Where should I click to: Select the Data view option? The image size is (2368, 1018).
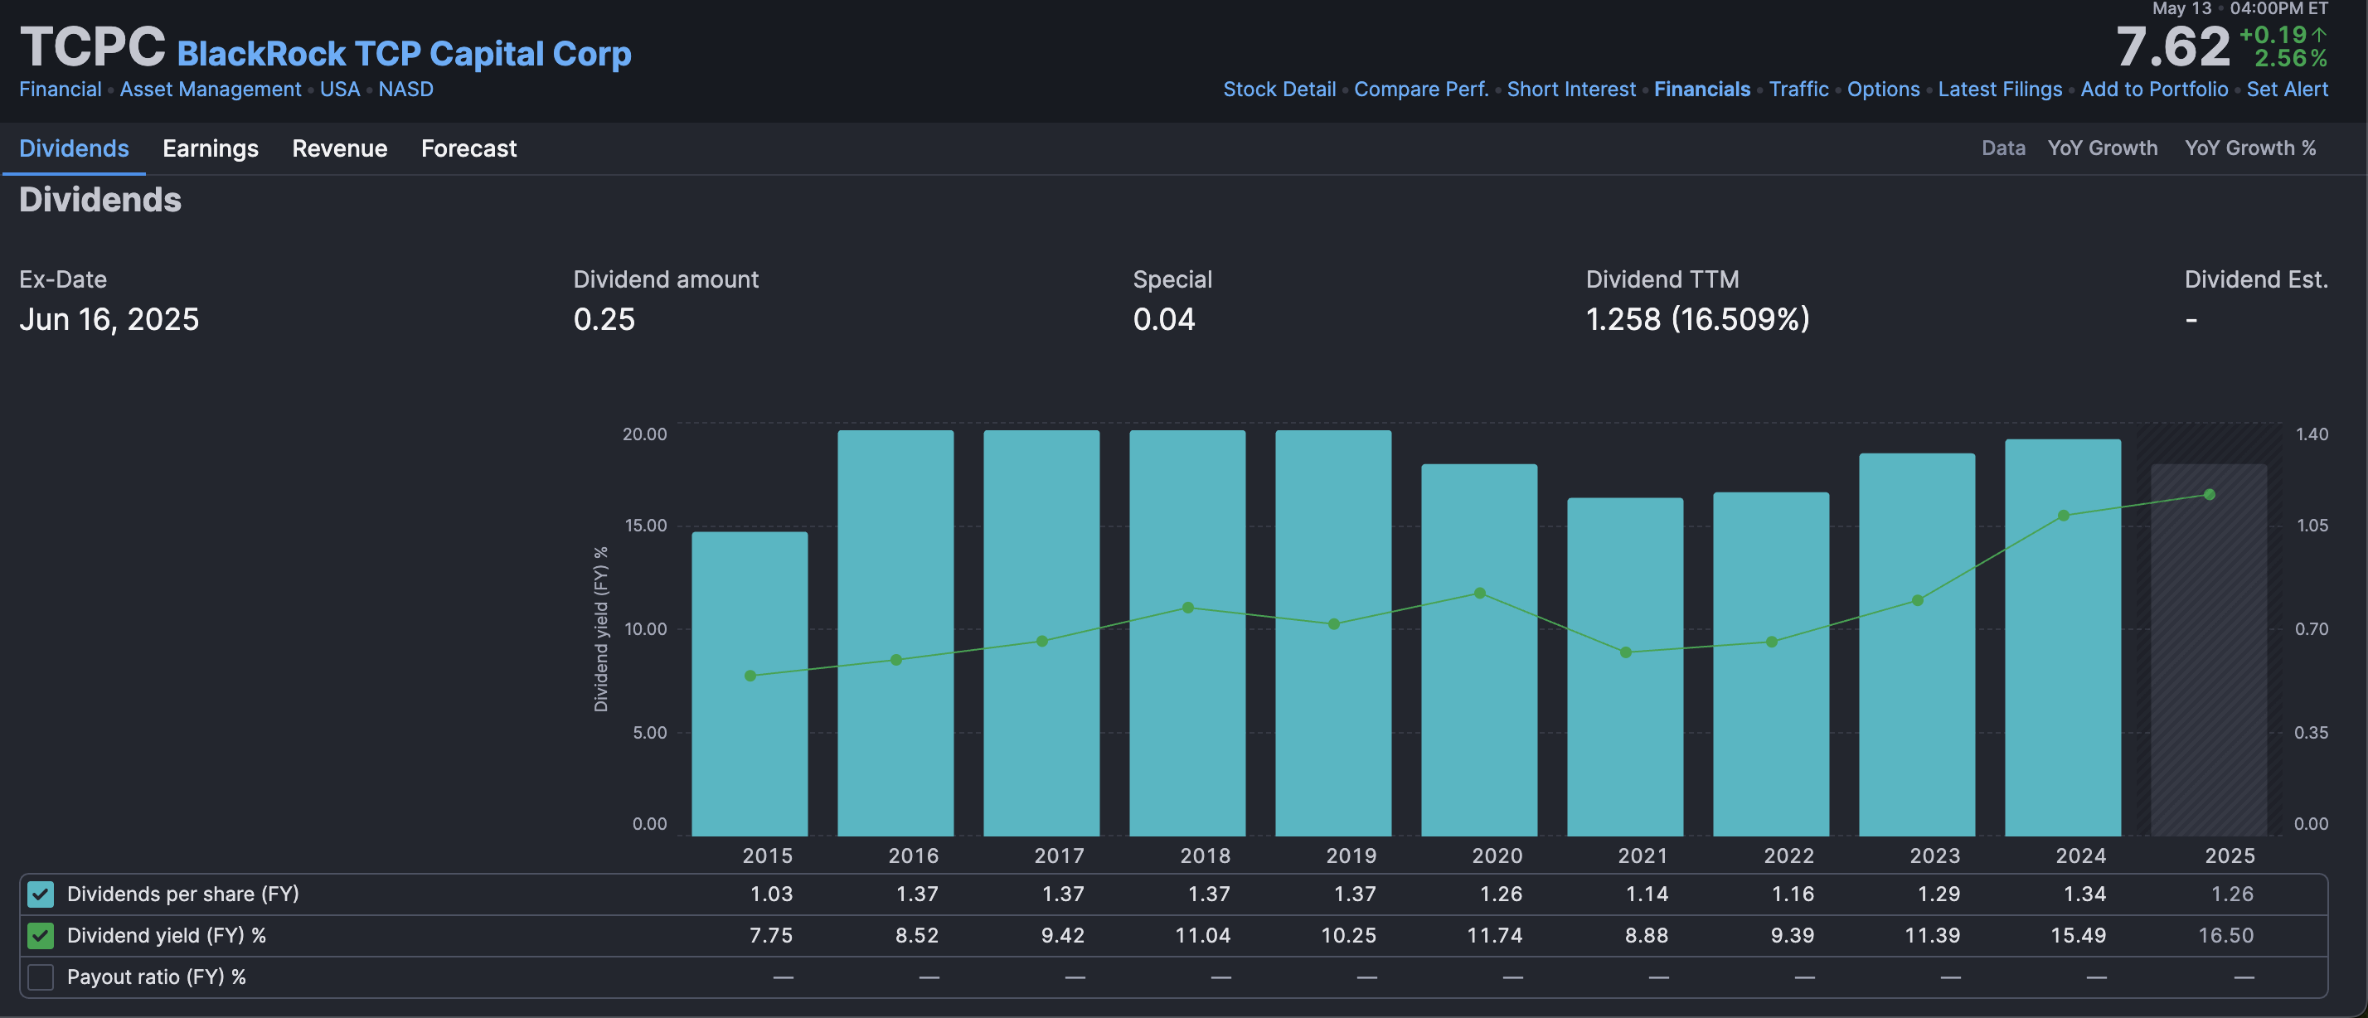pos(2003,148)
